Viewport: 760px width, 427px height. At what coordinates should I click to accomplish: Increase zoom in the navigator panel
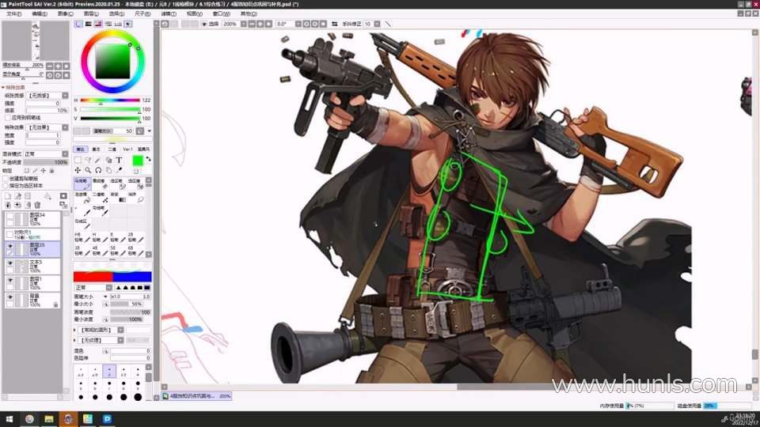click(x=58, y=66)
